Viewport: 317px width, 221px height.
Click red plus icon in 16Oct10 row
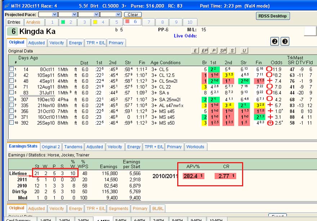click(x=270, y=117)
